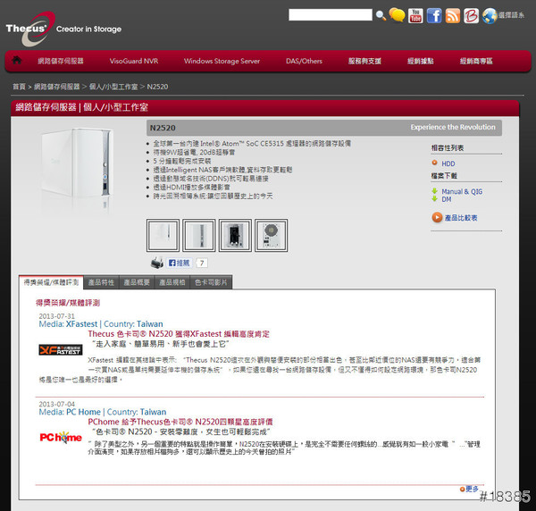Screen dimensions: 536x511
Task: Open the Facebook icon in header
Action: click(434, 16)
